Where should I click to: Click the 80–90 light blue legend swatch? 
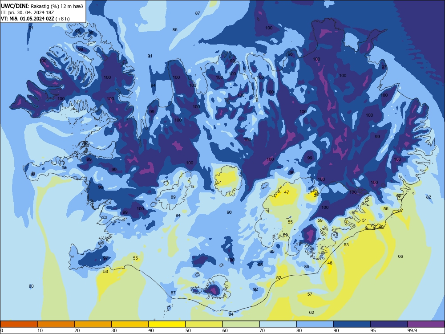(x=315, y=324)
